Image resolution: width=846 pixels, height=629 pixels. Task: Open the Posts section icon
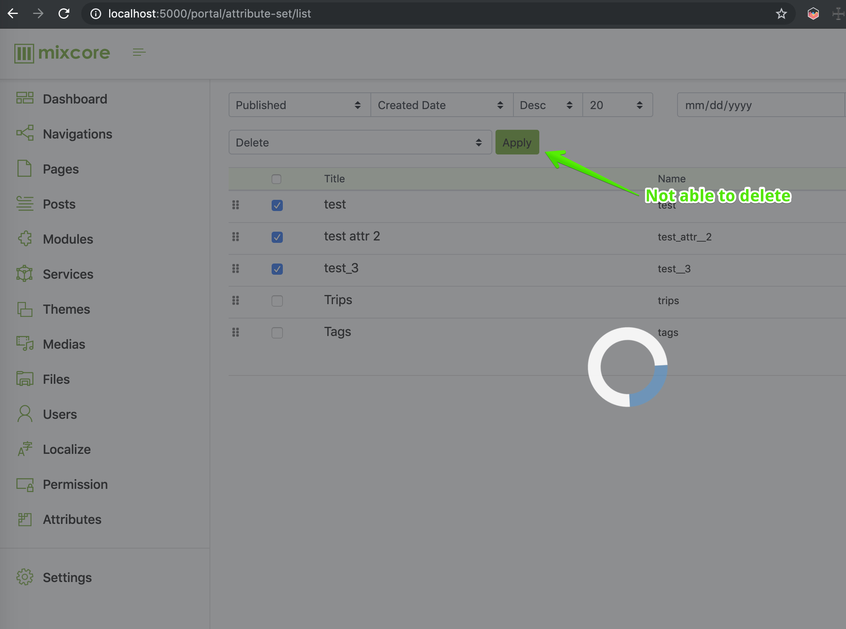tap(25, 204)
